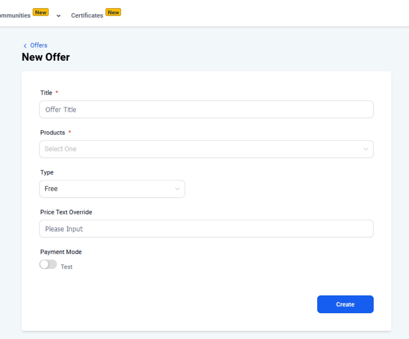Click the Title field label

[46, 93]
